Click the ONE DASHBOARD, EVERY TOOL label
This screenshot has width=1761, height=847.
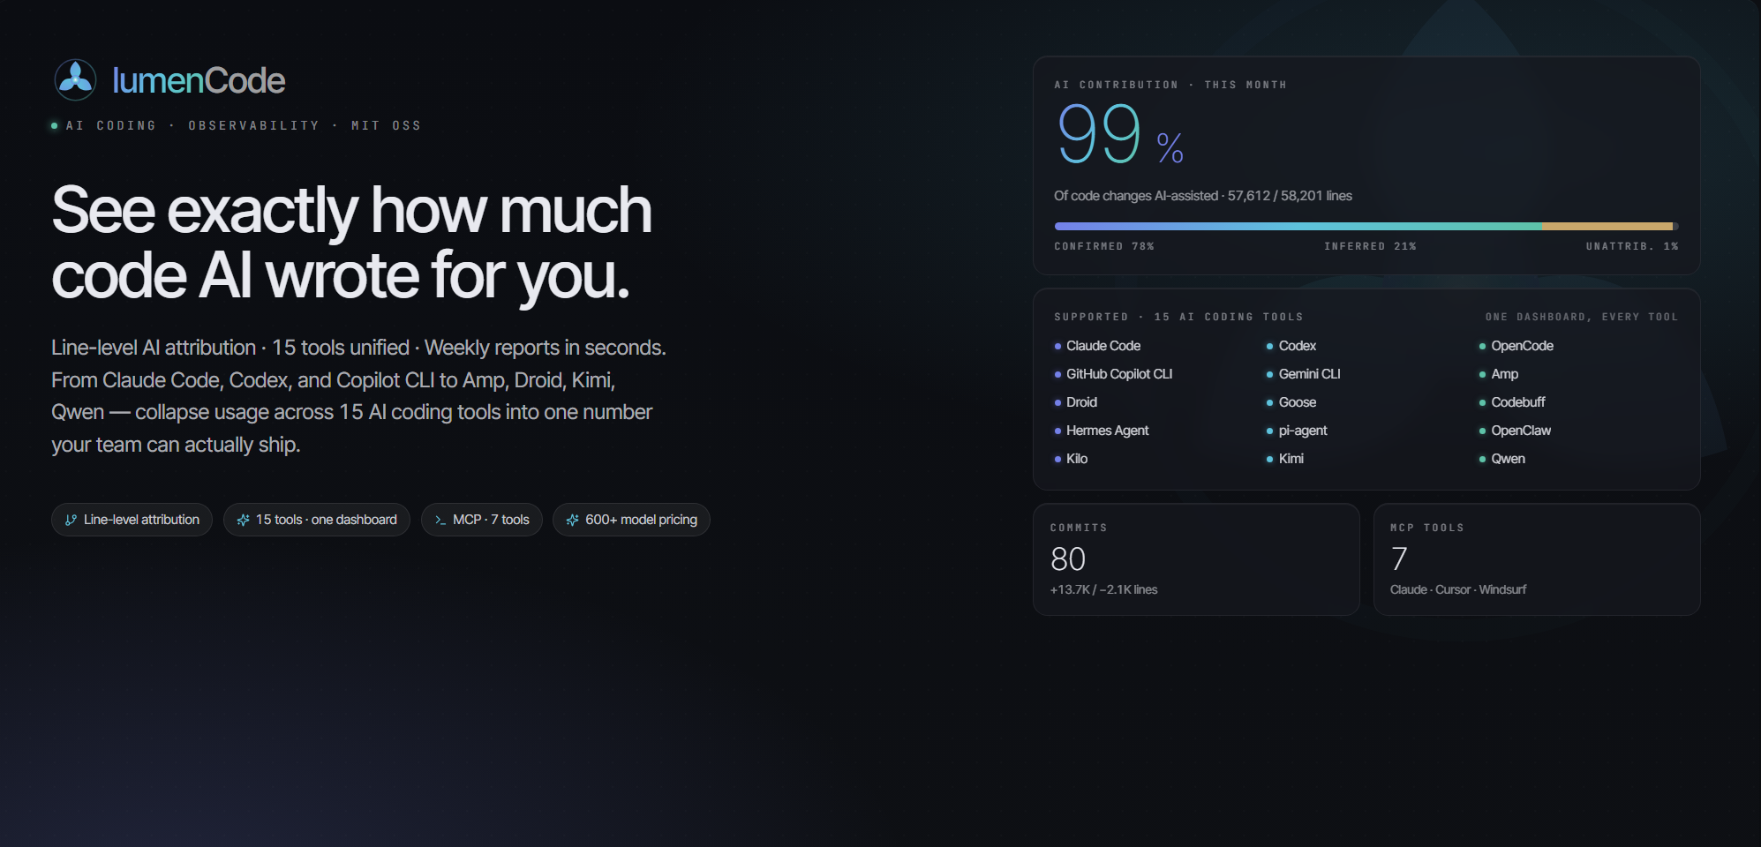tap(1582, 317)
